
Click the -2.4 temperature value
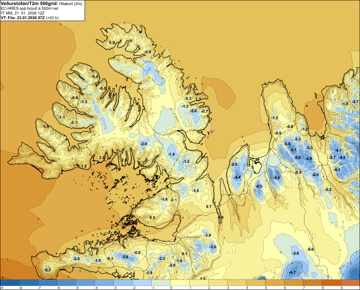tap(144, 144)
